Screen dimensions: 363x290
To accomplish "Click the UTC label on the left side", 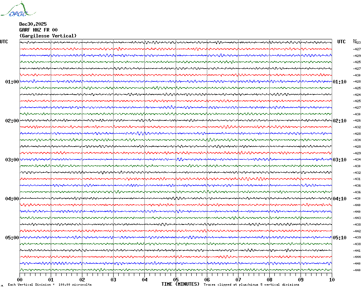I will coord(4,42).
